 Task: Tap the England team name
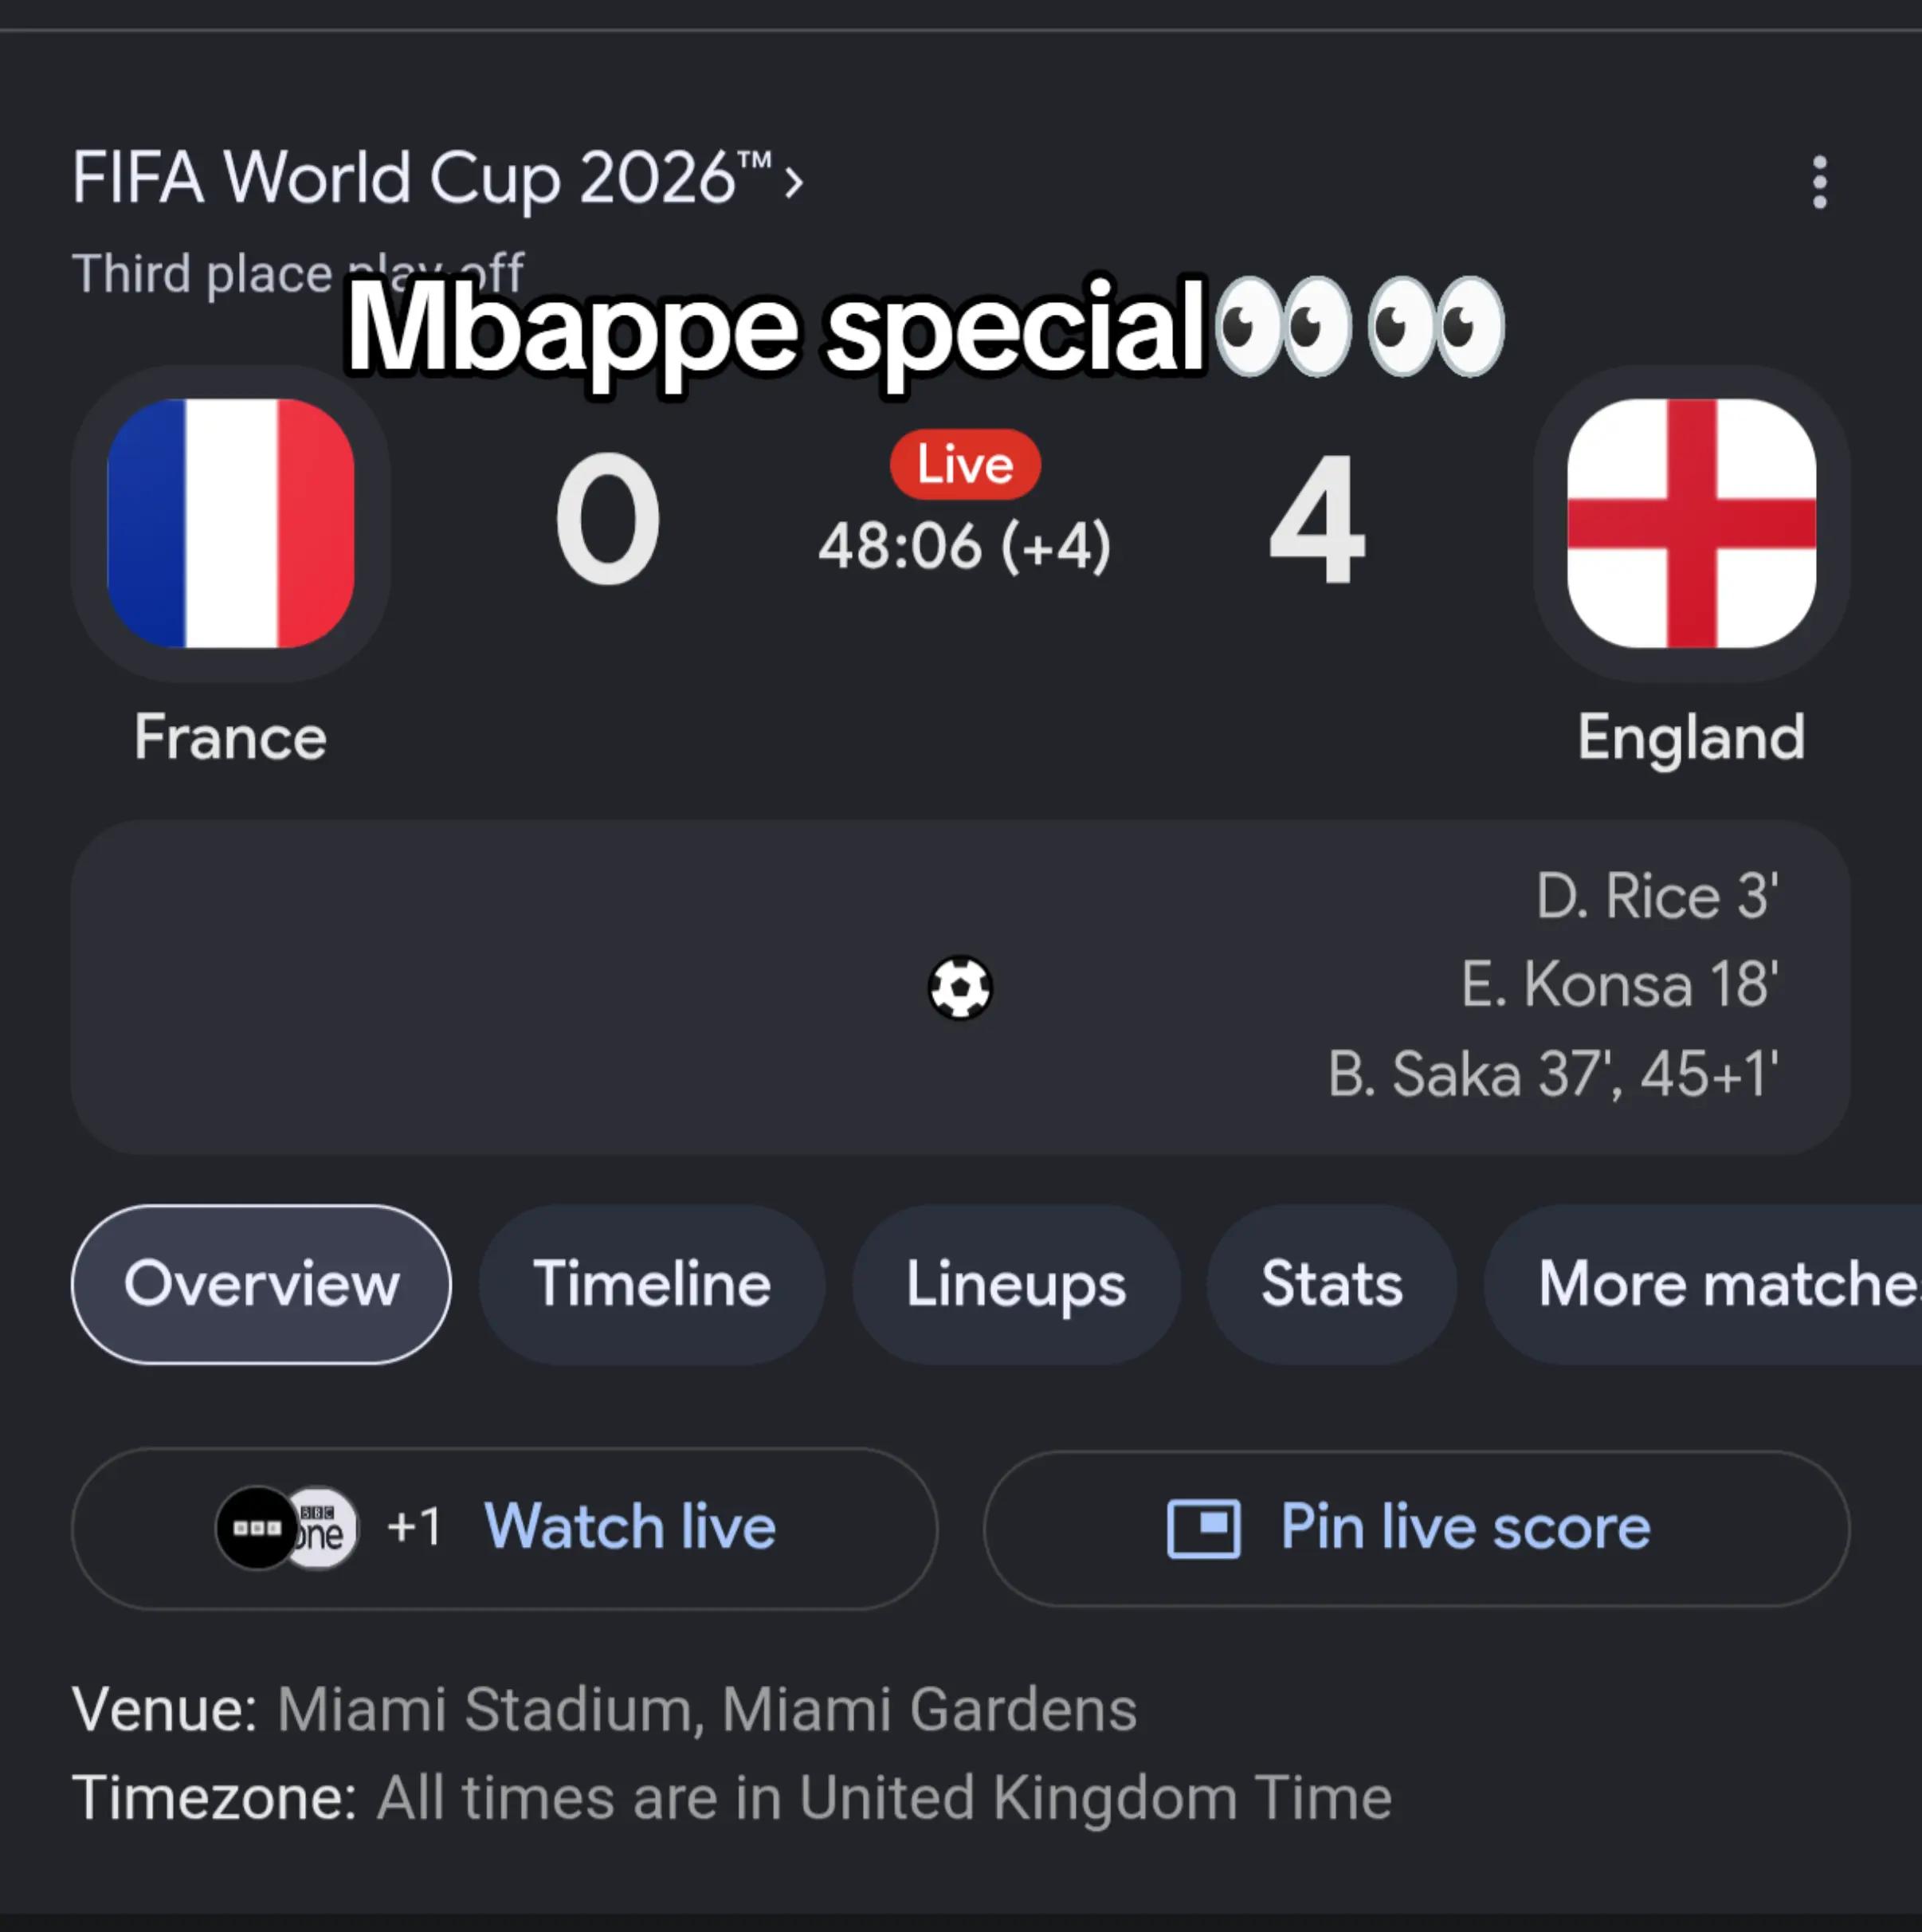click(1691, 738)
